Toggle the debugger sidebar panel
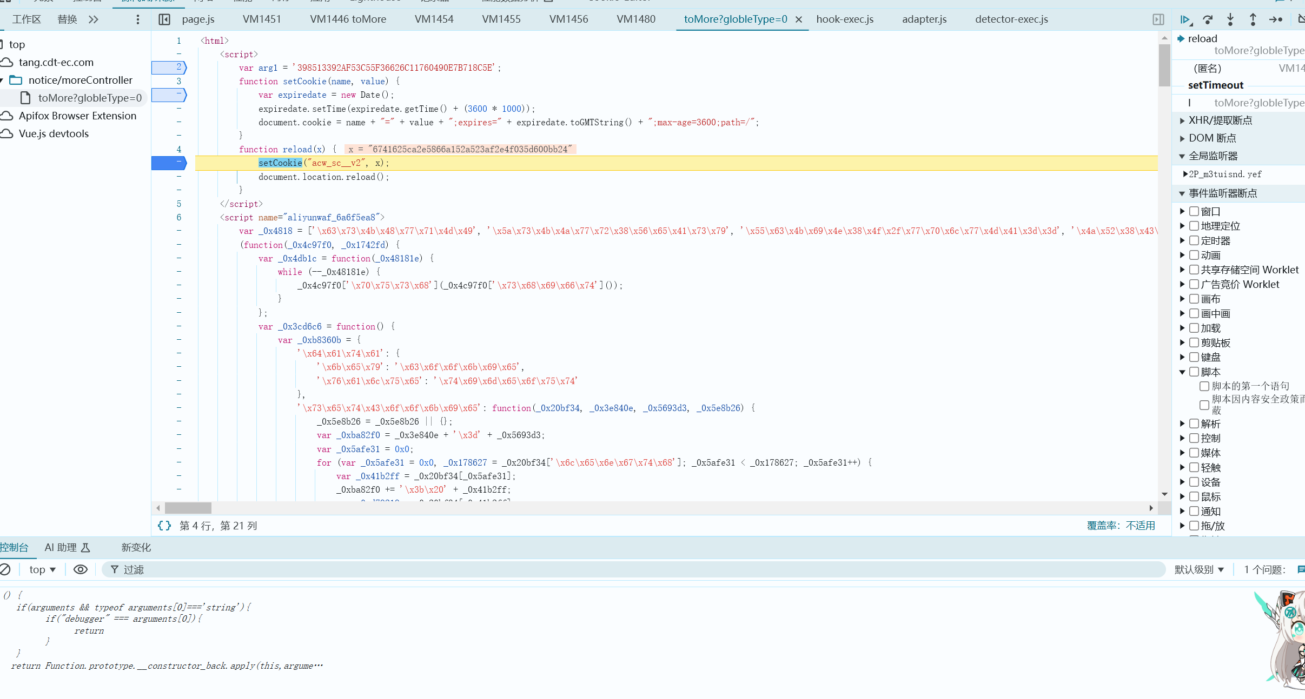This screenshot has width=1305, height=699. [x=1158, y=19]
